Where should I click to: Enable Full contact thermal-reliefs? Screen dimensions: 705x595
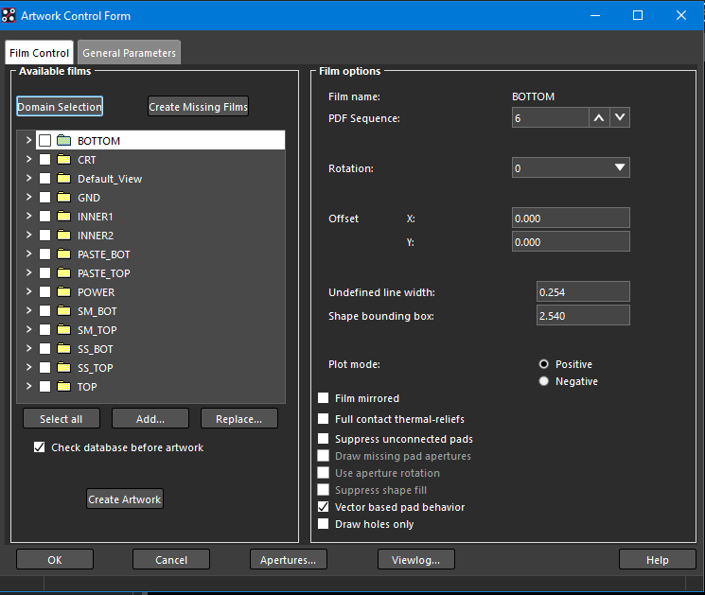pyautogui.click(x=324, y=418)
